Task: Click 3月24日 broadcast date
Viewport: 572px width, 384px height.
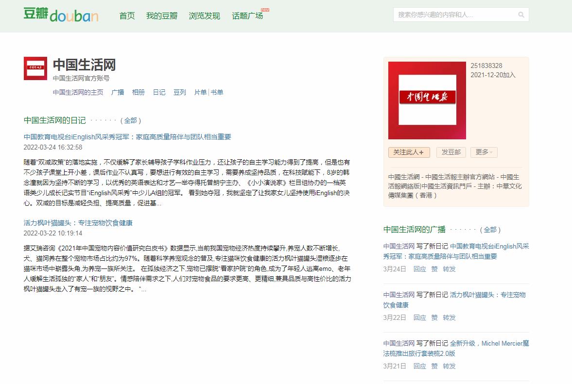Action: tap(395, 269)
